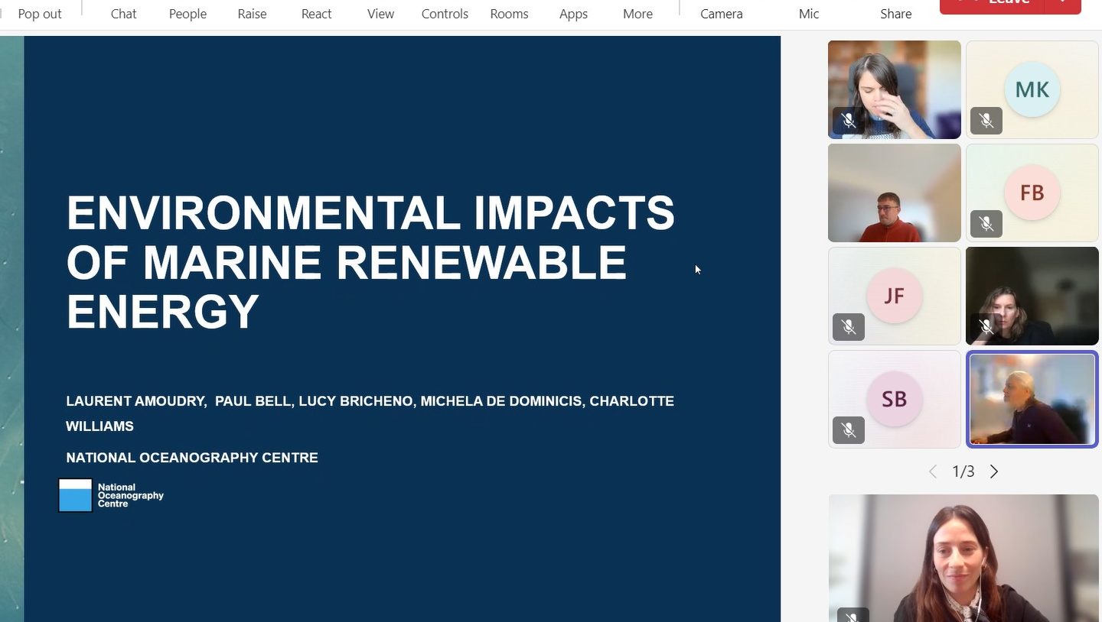This screenshot has width=1102, height=622.
Task: Raise your hand in the meeting
Action: click(252, 13)
